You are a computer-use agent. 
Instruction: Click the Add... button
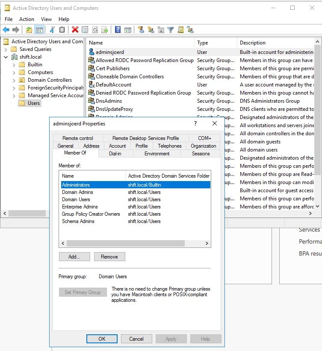pos(74,257)
